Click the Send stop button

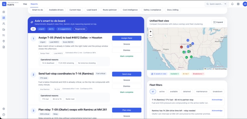[127, 74]
